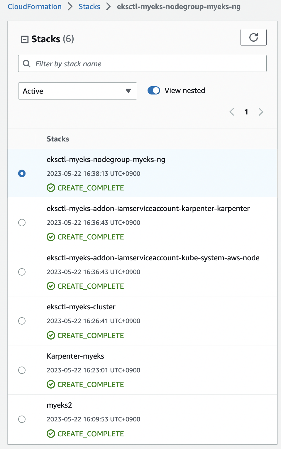Open the Active status filter dropdown
The image size is (281, 449).
coord(77,91)
